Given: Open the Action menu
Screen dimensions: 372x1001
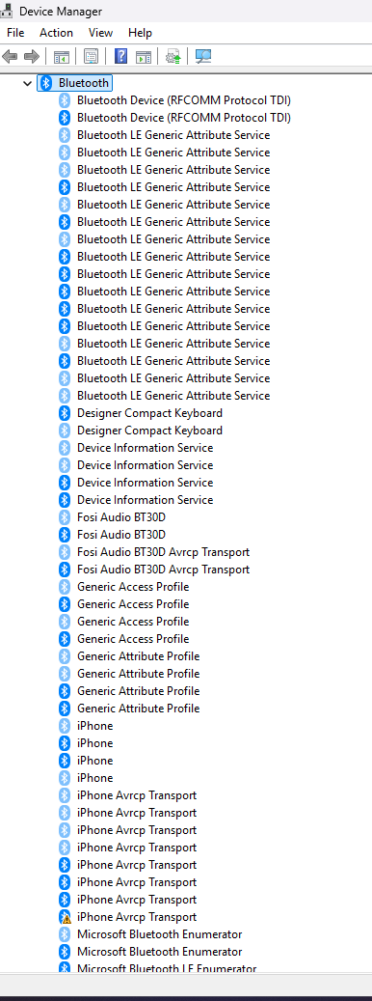Looking at the screenshot, I should coord(56,33).
